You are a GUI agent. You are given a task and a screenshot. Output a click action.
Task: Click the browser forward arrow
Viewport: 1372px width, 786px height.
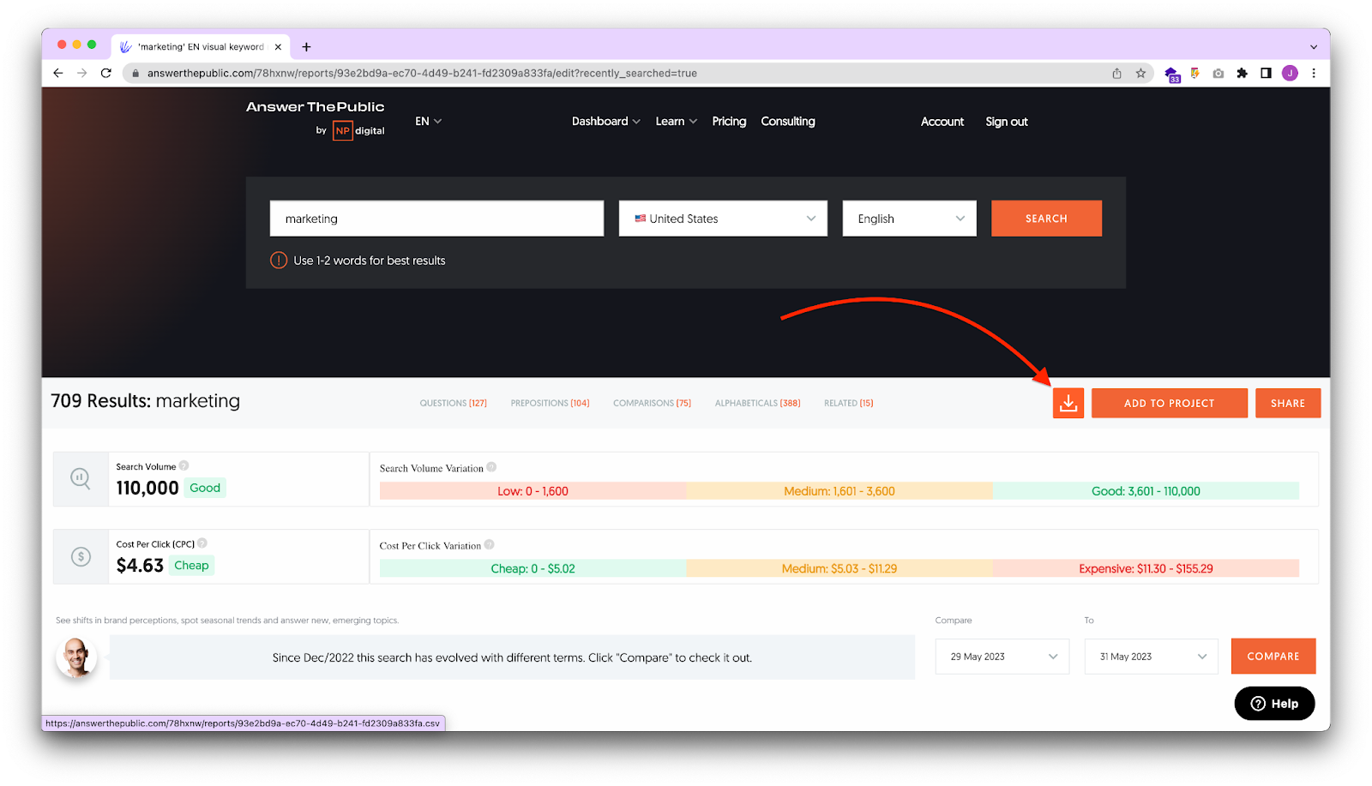[x=82, y=73]
